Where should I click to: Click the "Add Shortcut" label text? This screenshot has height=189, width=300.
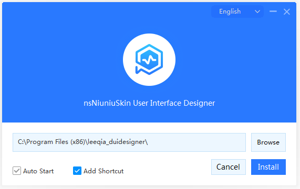tap(104, 171)
